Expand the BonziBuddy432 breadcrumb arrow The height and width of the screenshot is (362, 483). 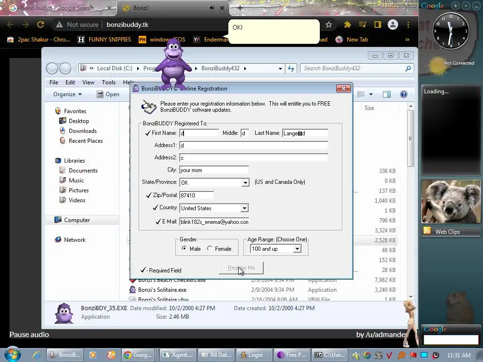pos(245,68)
